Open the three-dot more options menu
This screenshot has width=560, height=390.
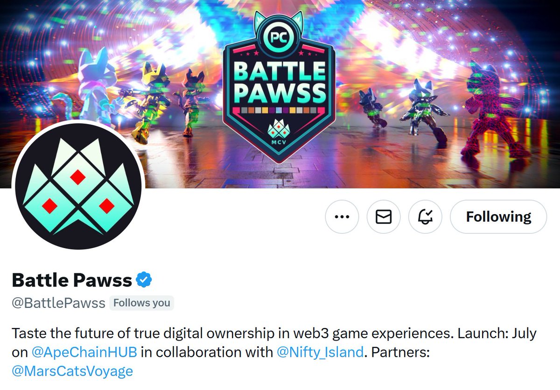pyautogui.click(x=342, y=216)
